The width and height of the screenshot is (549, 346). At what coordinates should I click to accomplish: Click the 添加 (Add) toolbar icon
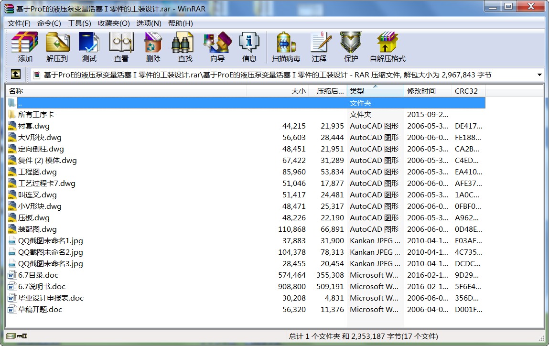pyautogui.click(x=25, y=47)
